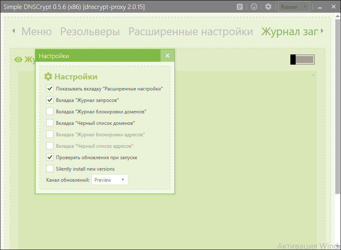Enable Вкладка "Журнал блокировки доменов" checkbox
Screen dimensions: 341x250
click(50, 111)
